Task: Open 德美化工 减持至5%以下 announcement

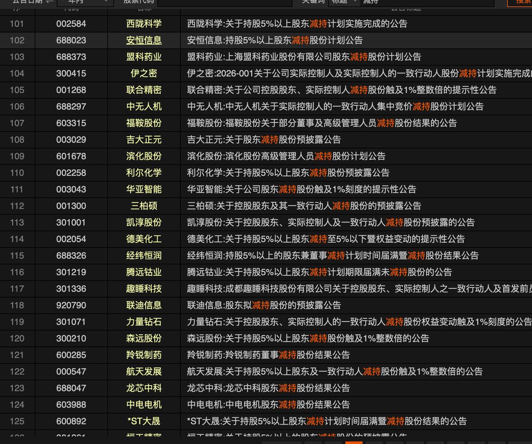Action: point(326,239)
